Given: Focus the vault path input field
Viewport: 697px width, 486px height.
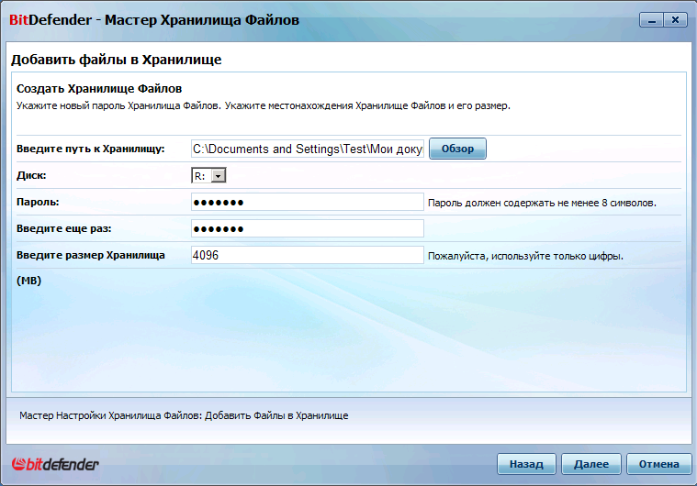Looking at the screenshot, I should pyautogui.click(x=307, y=149).
